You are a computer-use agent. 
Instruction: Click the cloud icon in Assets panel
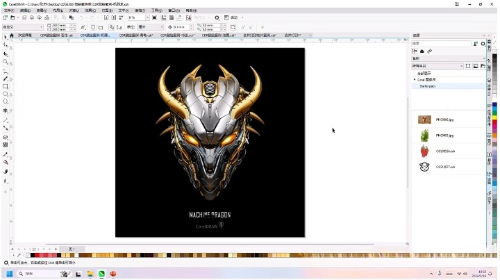point(422,51)
